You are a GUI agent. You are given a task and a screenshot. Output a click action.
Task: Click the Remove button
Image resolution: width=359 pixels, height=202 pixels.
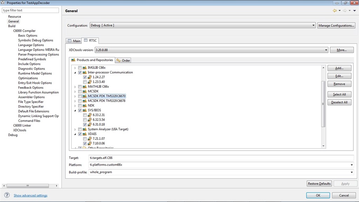coord(339,84)
